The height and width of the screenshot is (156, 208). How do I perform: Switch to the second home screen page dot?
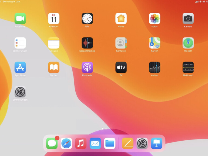106,129
